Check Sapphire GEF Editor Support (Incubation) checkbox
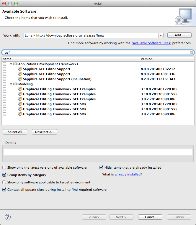Viewport: 196px width, 225px height. pyautogui.click(x=4, y=79)
